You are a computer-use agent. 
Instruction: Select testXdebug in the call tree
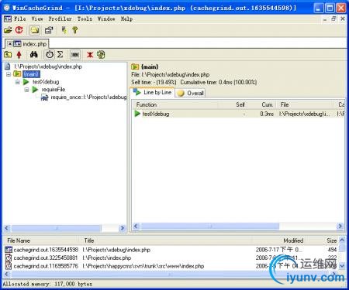click(x=46, y=82)
